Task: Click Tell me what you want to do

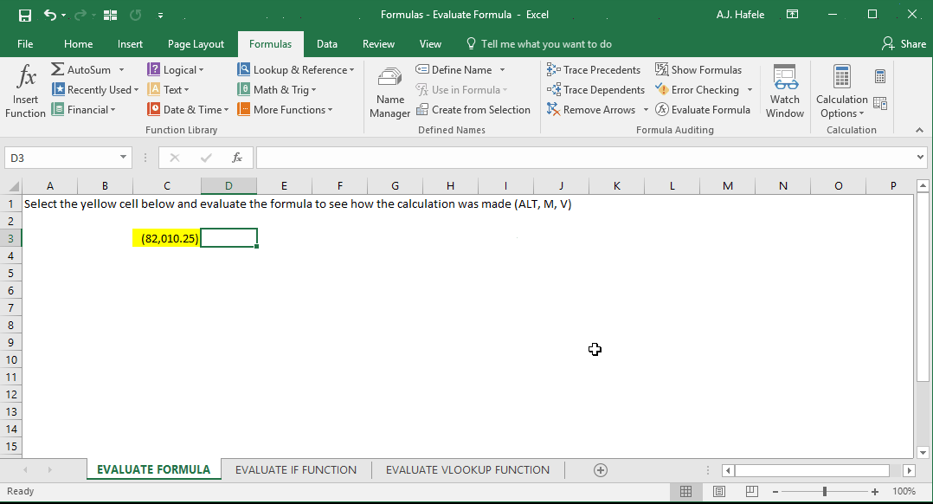Action: click(x=539, y=44)
